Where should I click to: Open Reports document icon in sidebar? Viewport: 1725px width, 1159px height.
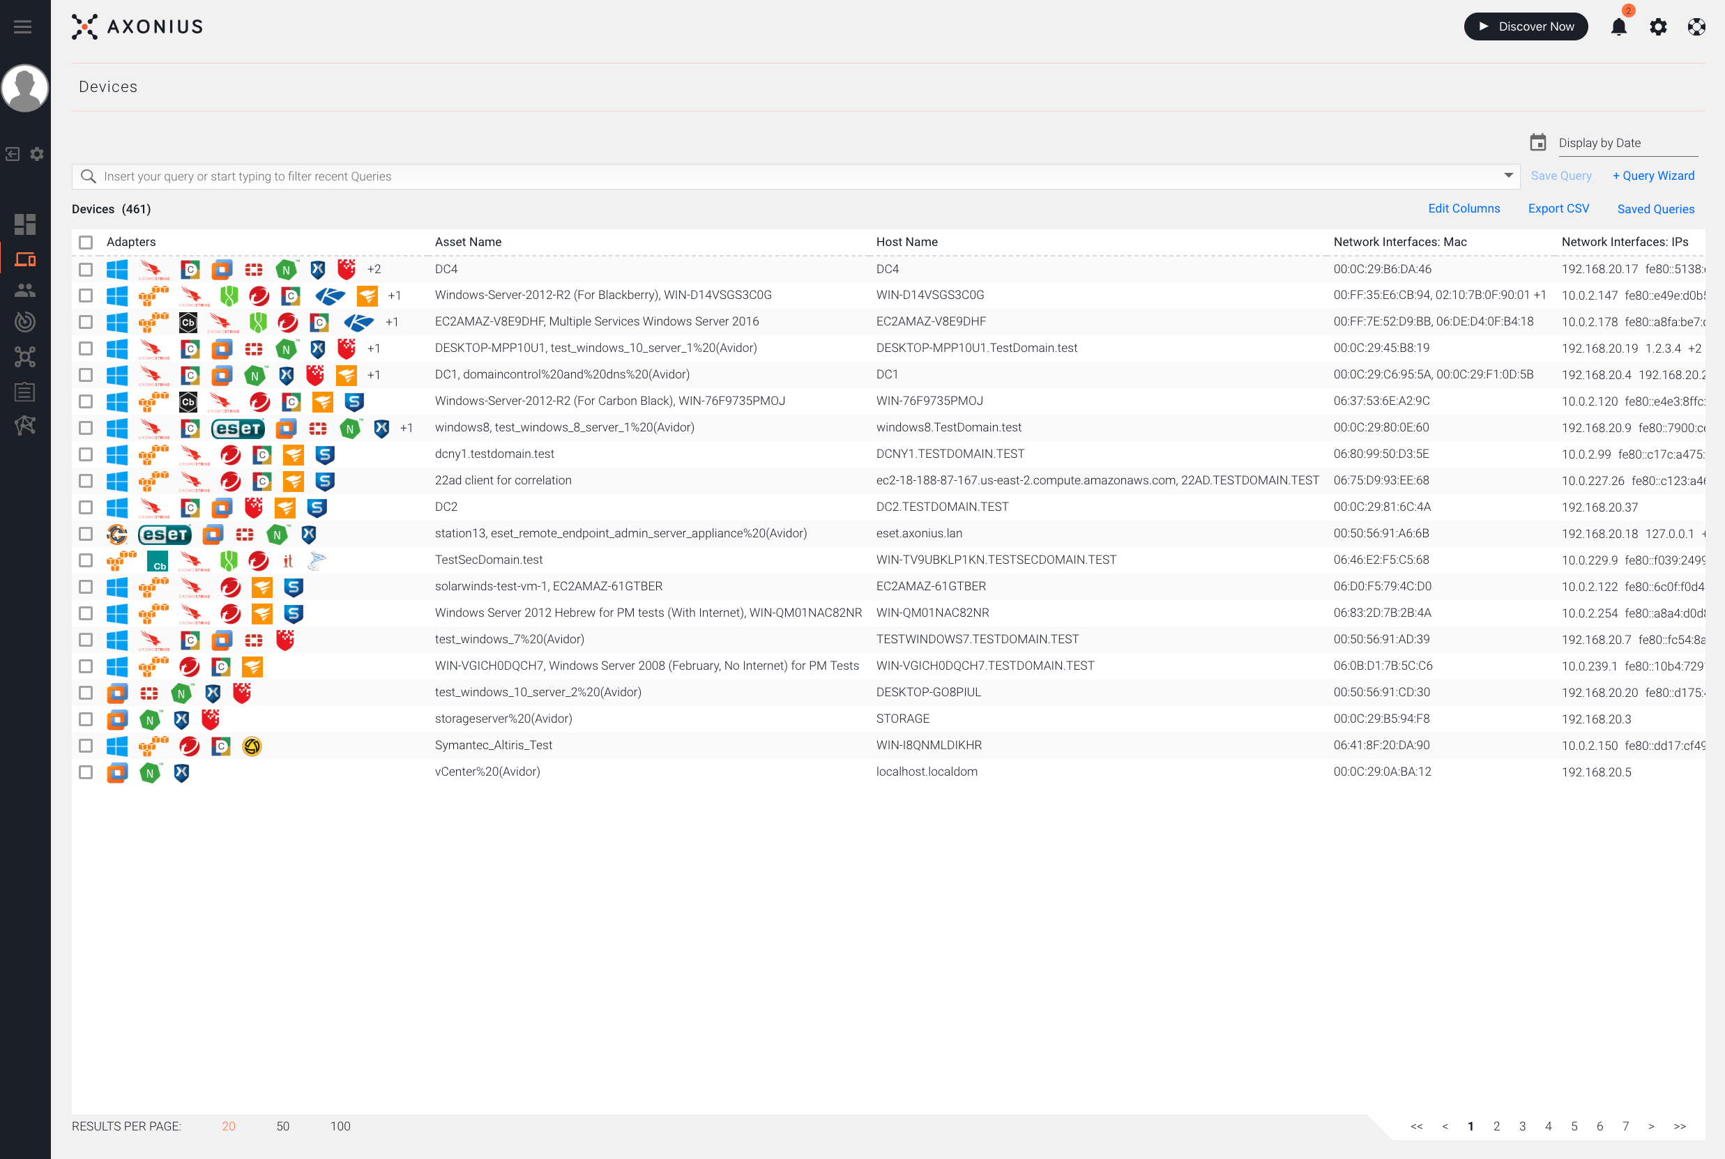(x=25, y=392)
